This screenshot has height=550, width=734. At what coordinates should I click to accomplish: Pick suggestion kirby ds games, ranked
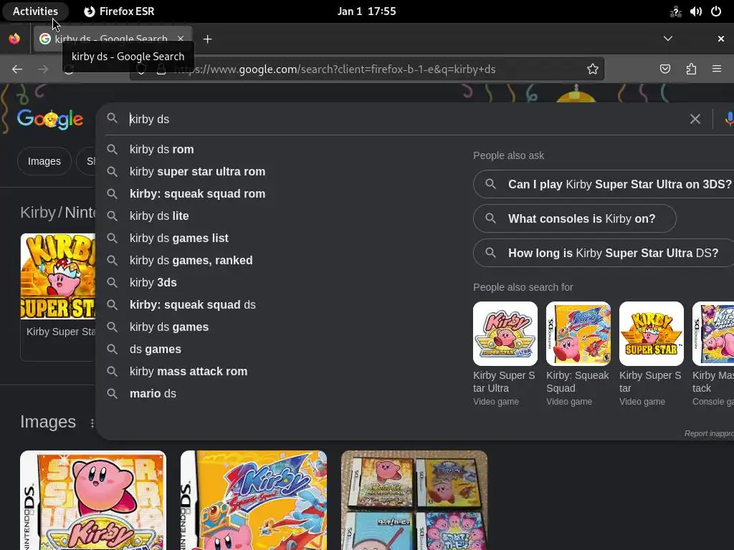tap(191, 261)
